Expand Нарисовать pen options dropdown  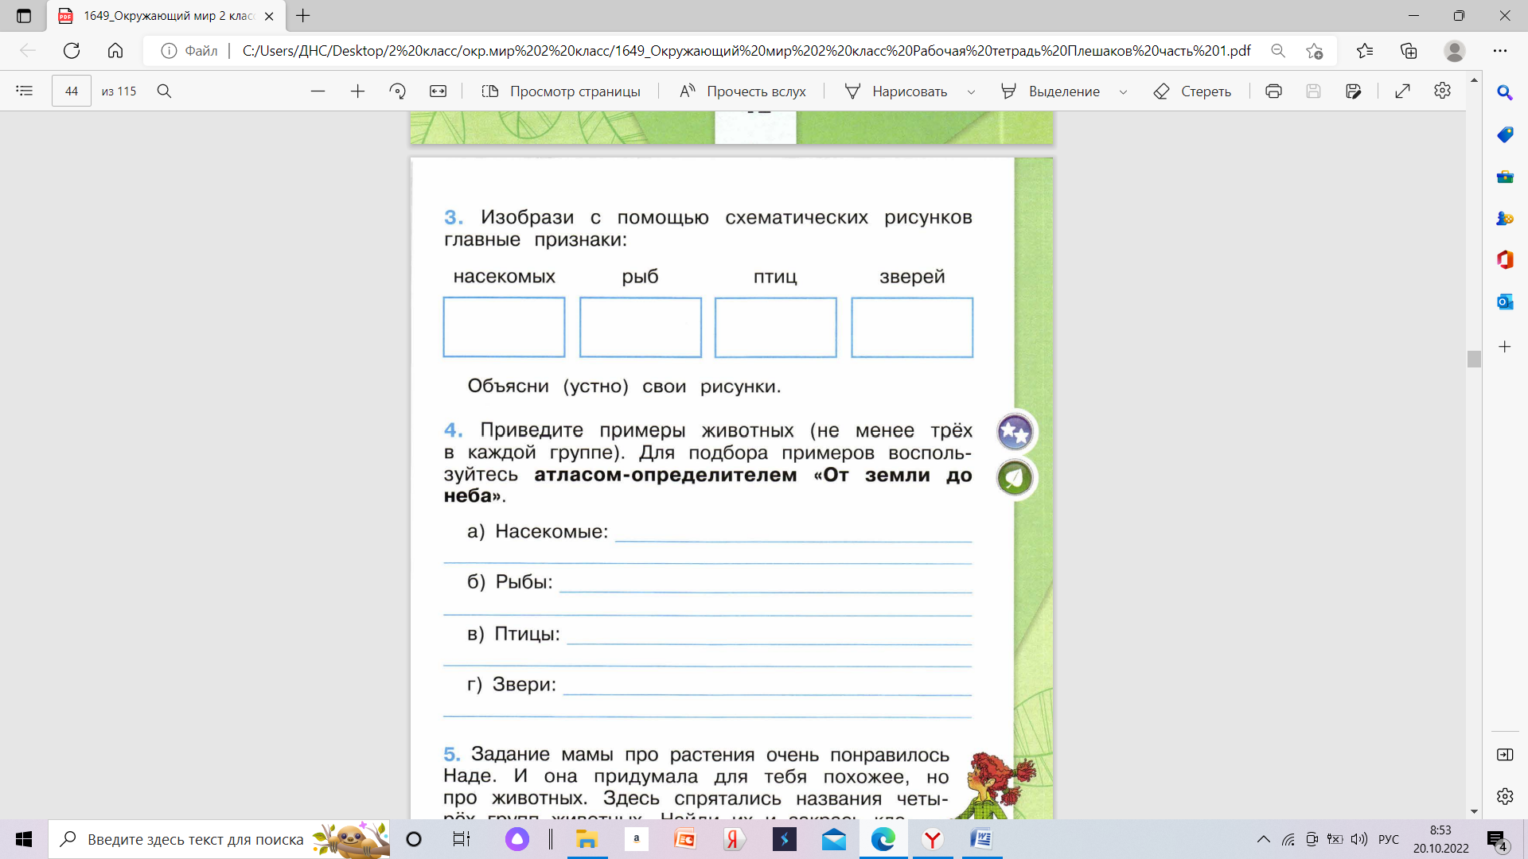point(971,92)
